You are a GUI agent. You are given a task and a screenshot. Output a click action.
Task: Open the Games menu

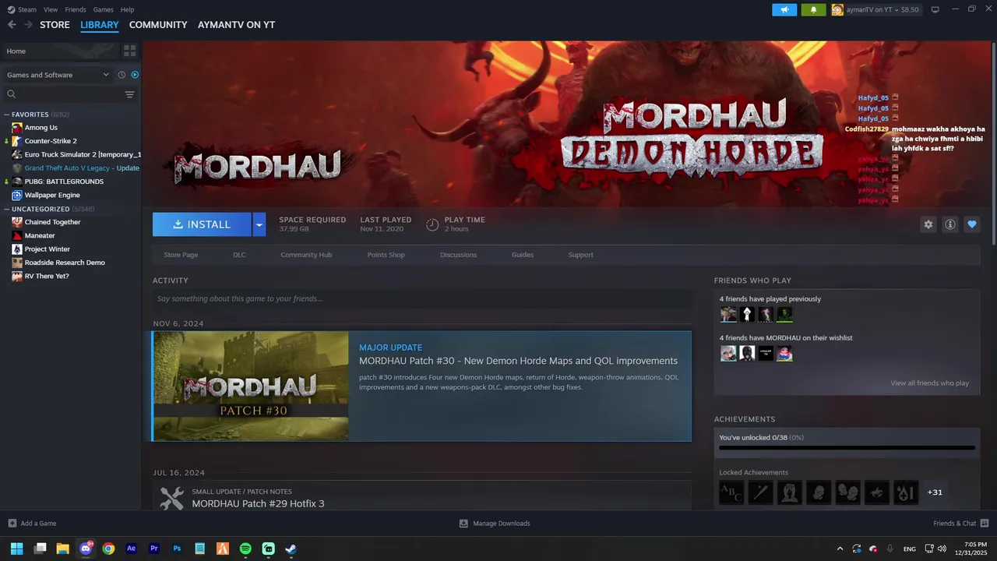[103, 9]
